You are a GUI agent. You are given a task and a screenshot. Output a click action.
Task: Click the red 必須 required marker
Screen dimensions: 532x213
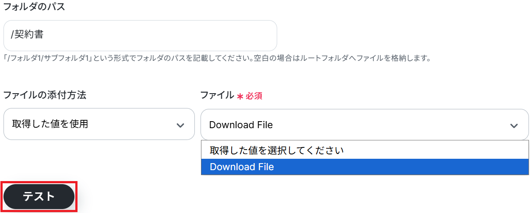point(254,96)
